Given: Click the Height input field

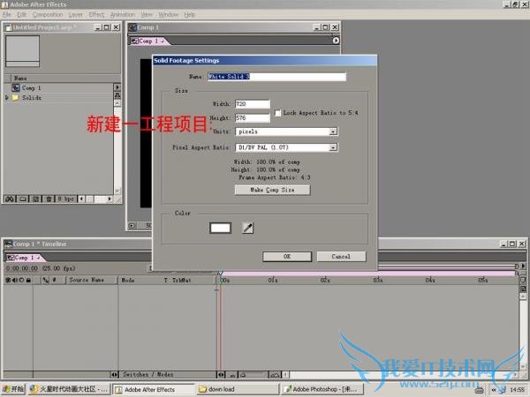Looking at the screenshot, I should pos(253,118).
